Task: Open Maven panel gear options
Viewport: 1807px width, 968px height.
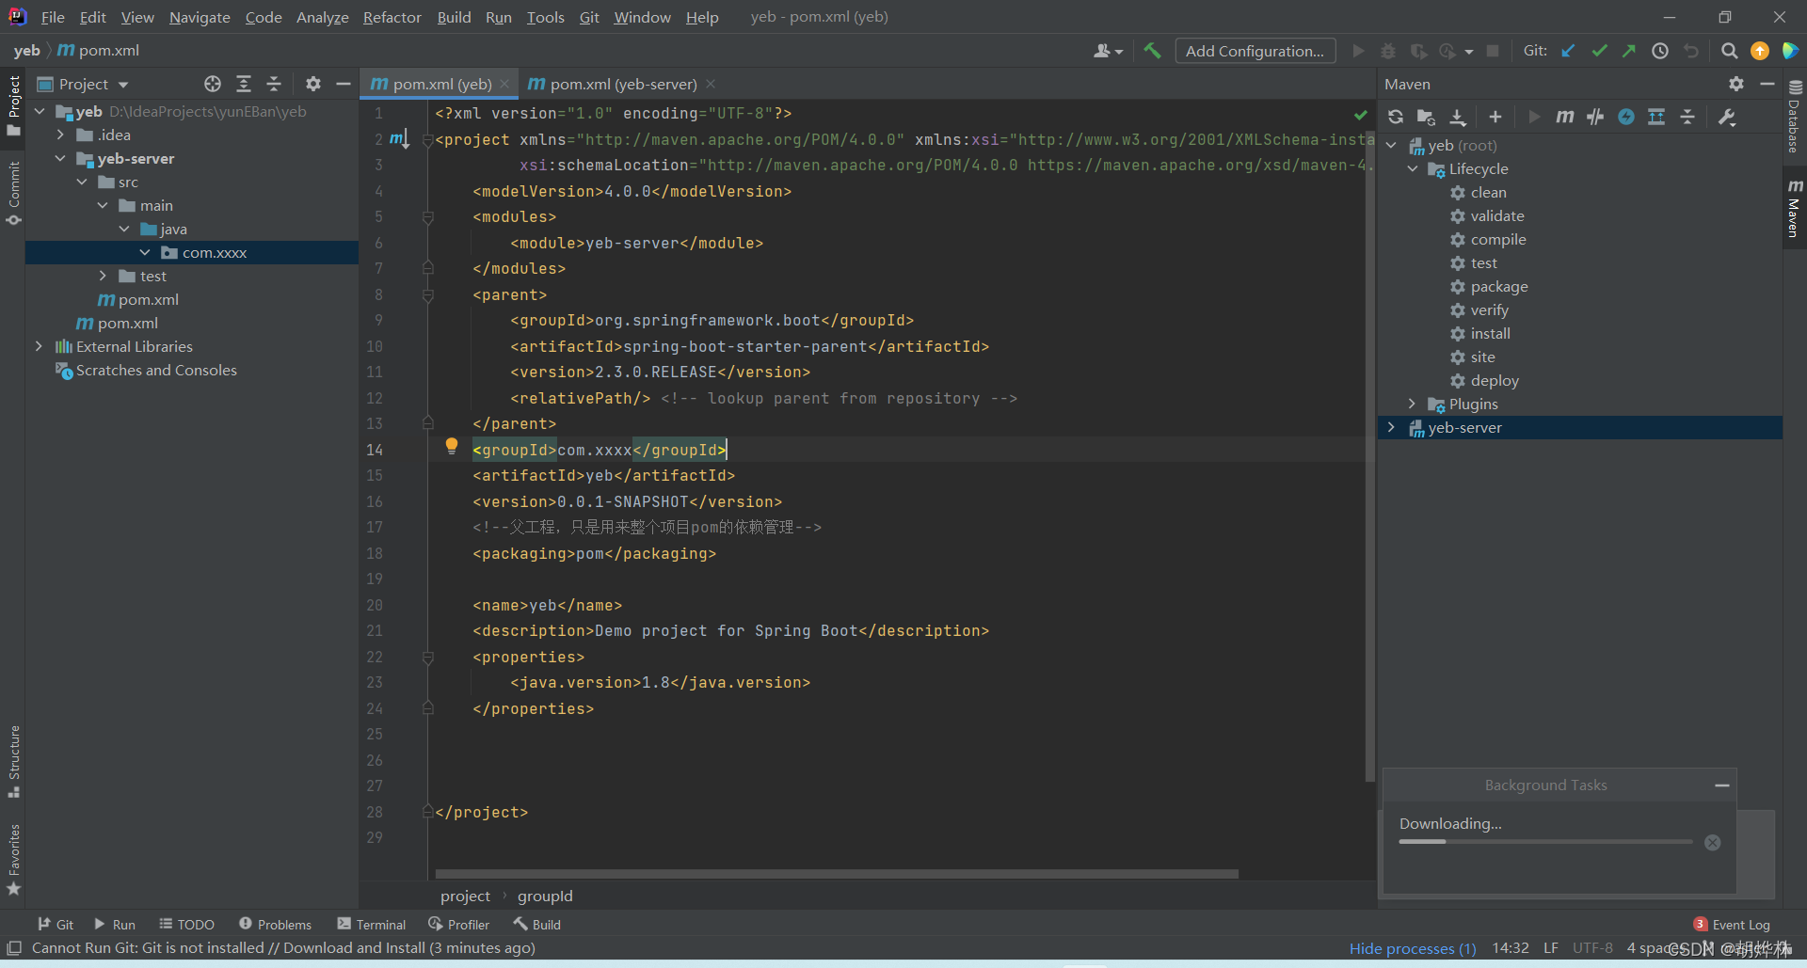Action: tap(1736, 84)
